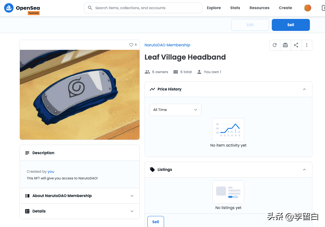Open the share icon menu
The height and width of the screenshot is (227, 325).
[x=296, y=45]
